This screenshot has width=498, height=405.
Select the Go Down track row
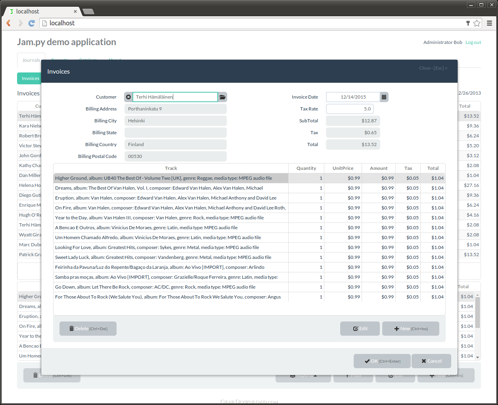(x=249, y=287)
